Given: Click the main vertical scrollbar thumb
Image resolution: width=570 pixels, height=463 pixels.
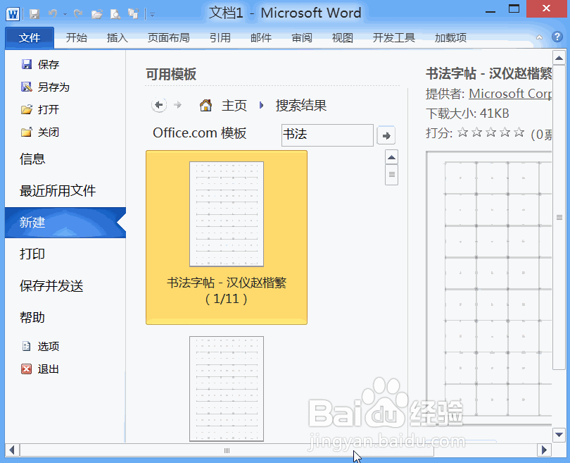Looking at the screenshot, I should pyautogui.click(x=559, y=218).
